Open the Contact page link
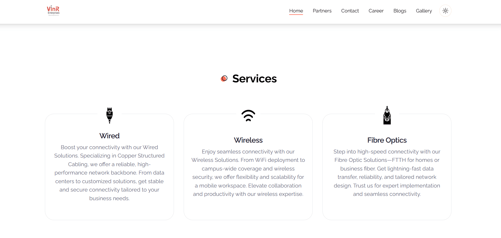 [350, 11]
